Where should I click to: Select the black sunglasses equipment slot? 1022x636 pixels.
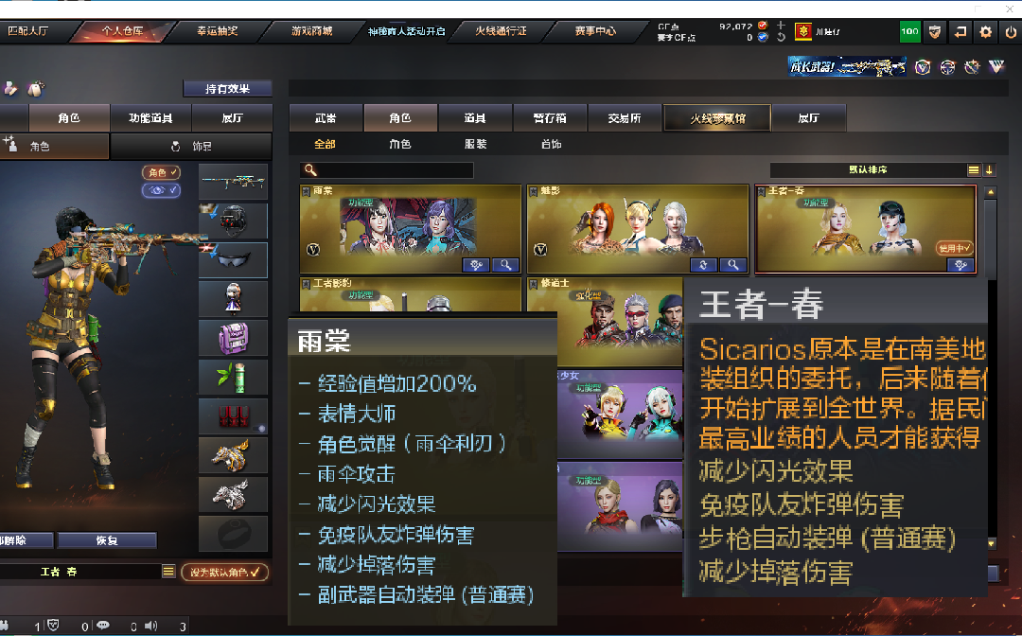point(234,260)
